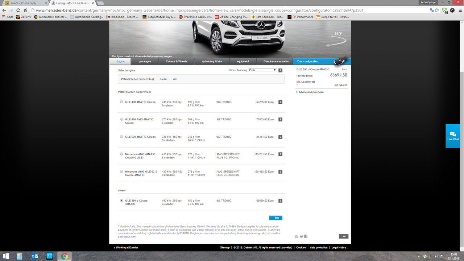The image size is (464, 261).
Task: Expand Advice and purchase section
Action: [x=310, y=92]
